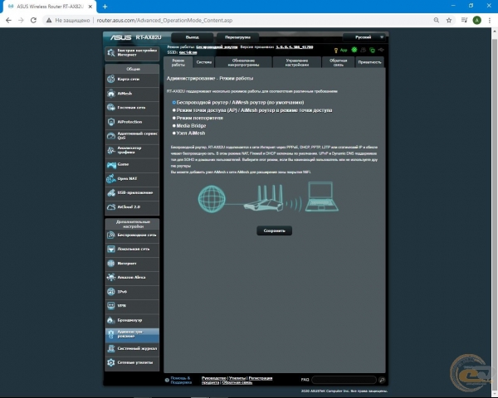Open the operation mode link in header
The image size is (498, 398).
[x=217, y=47]
